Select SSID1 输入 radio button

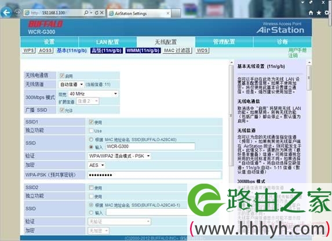(91, 147)
